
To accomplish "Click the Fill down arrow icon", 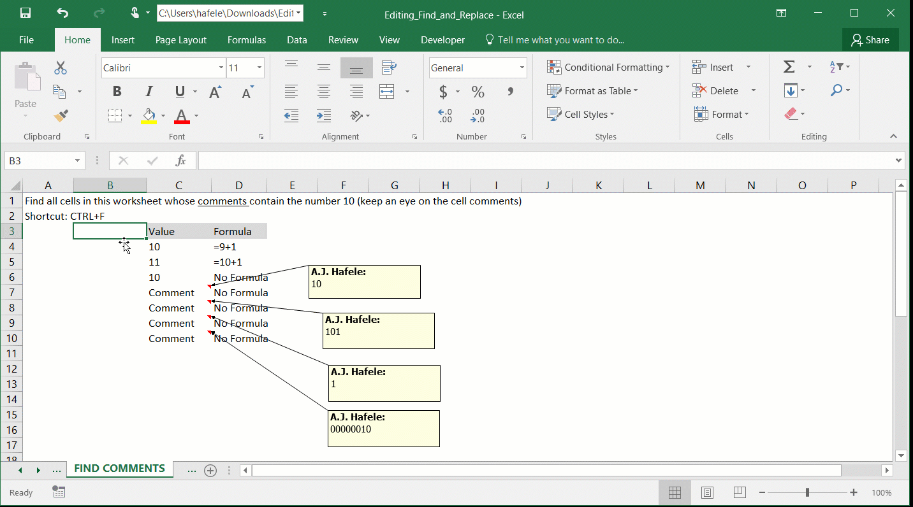I will tap(791, 90).
